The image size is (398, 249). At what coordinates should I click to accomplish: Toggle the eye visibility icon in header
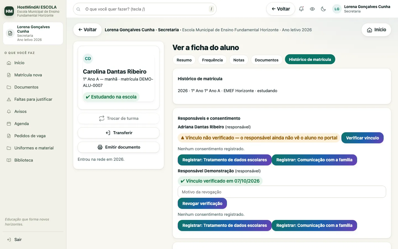(312, 9)
